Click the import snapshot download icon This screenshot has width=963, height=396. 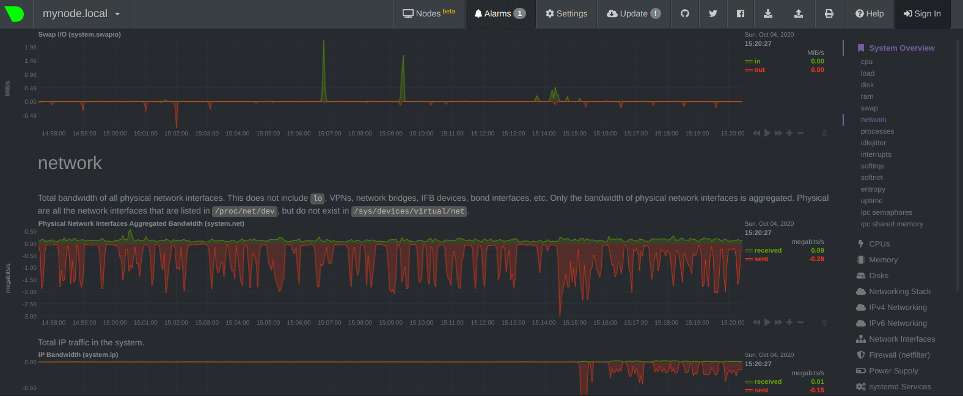[x=768, y=13]
